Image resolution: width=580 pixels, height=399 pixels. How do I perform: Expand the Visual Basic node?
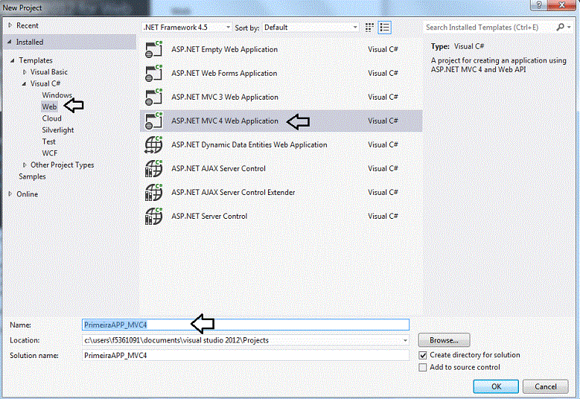(x=25, y=71)
